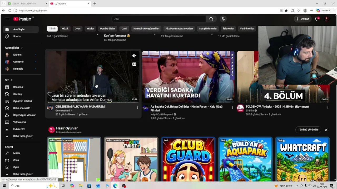Open Beğendiğim videolar list

[x=21, y=115]
